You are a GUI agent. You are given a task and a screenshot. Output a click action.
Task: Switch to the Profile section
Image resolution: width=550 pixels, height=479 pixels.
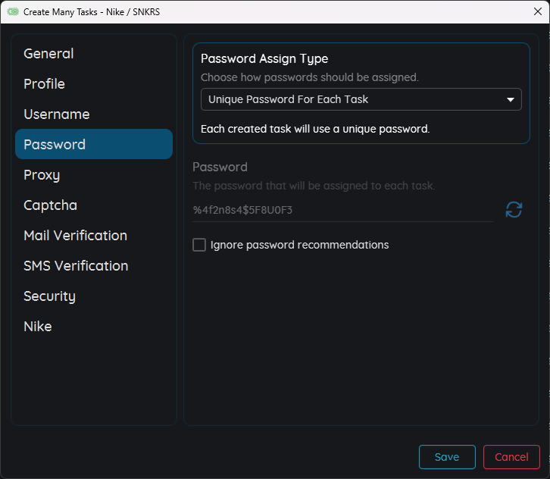44,84
